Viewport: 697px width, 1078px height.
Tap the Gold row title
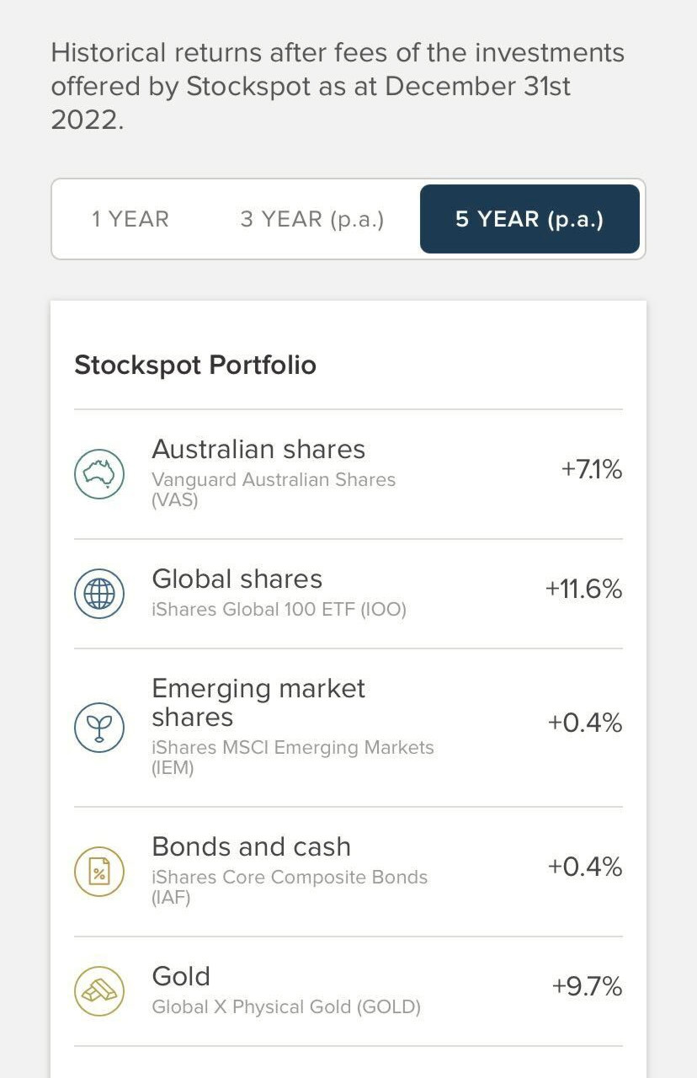click(x=181, y=977)
